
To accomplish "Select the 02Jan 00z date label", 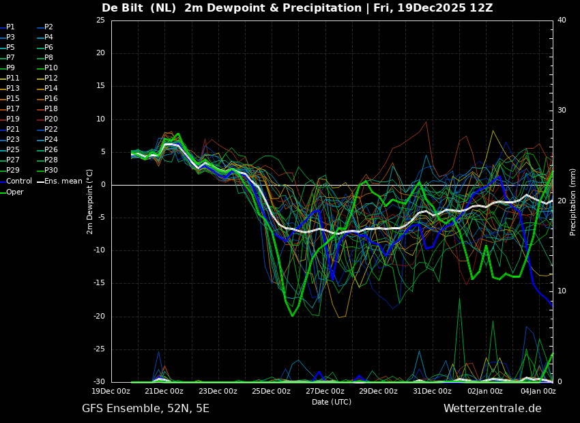I will click(x=484, y=391).
